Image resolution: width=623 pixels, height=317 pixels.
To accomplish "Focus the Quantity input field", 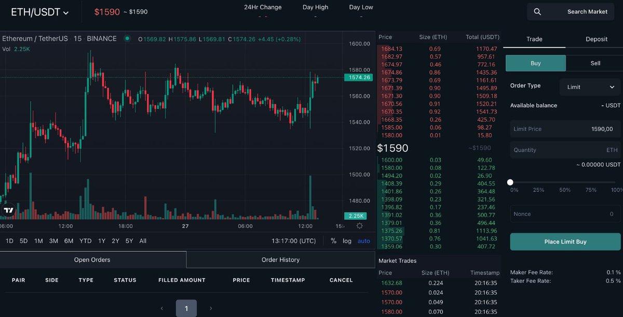I will (565, 150).
